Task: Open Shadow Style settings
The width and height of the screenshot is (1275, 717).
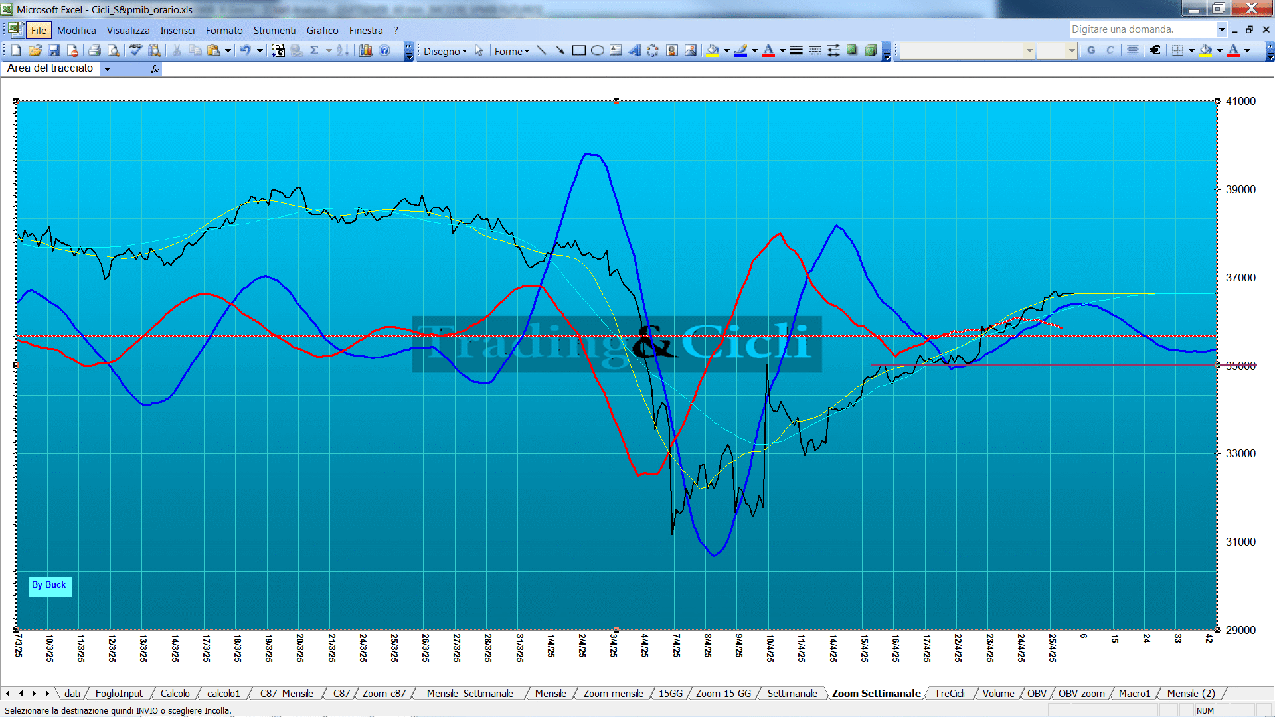Action: click(x=852, y=50)
